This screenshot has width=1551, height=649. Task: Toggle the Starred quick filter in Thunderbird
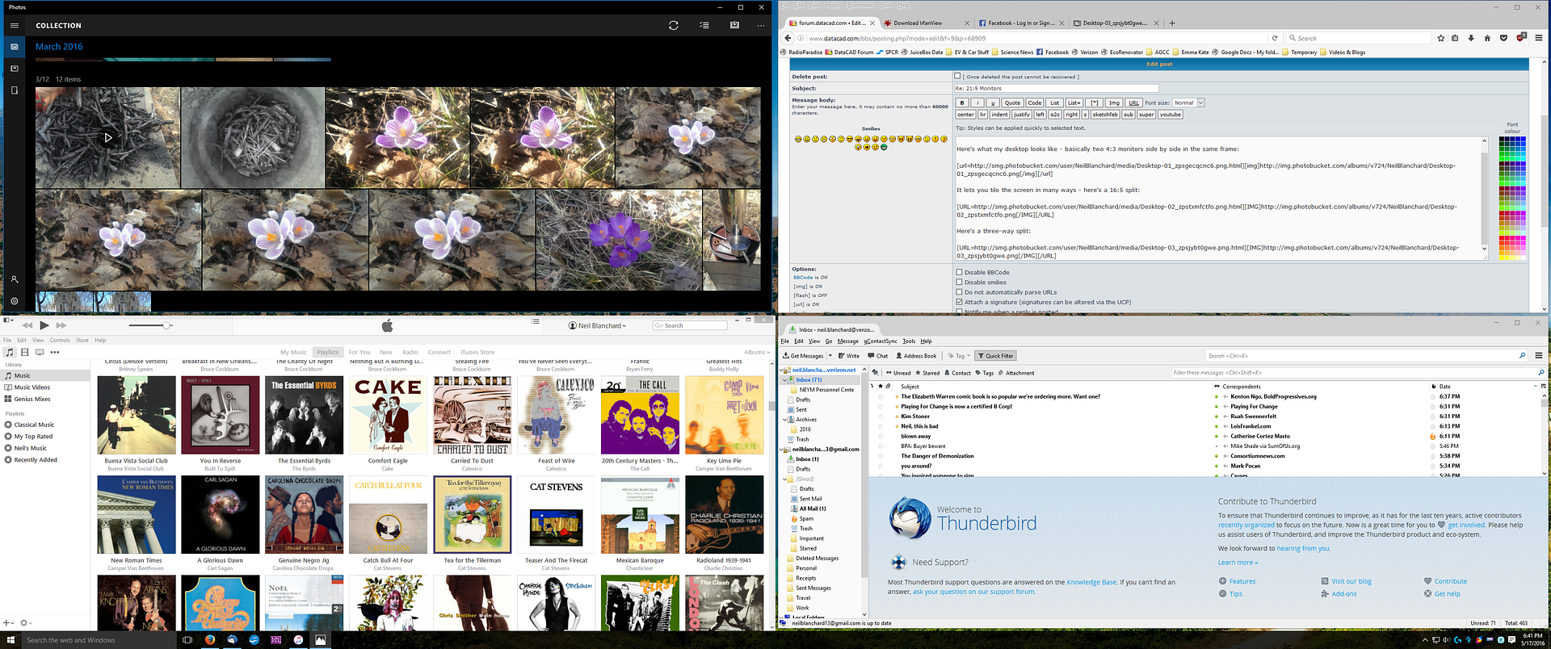(927, 373)
